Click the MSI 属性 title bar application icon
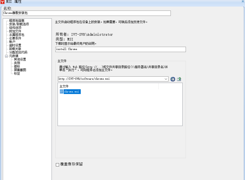The image size is (245, 180). coord(3,2)
